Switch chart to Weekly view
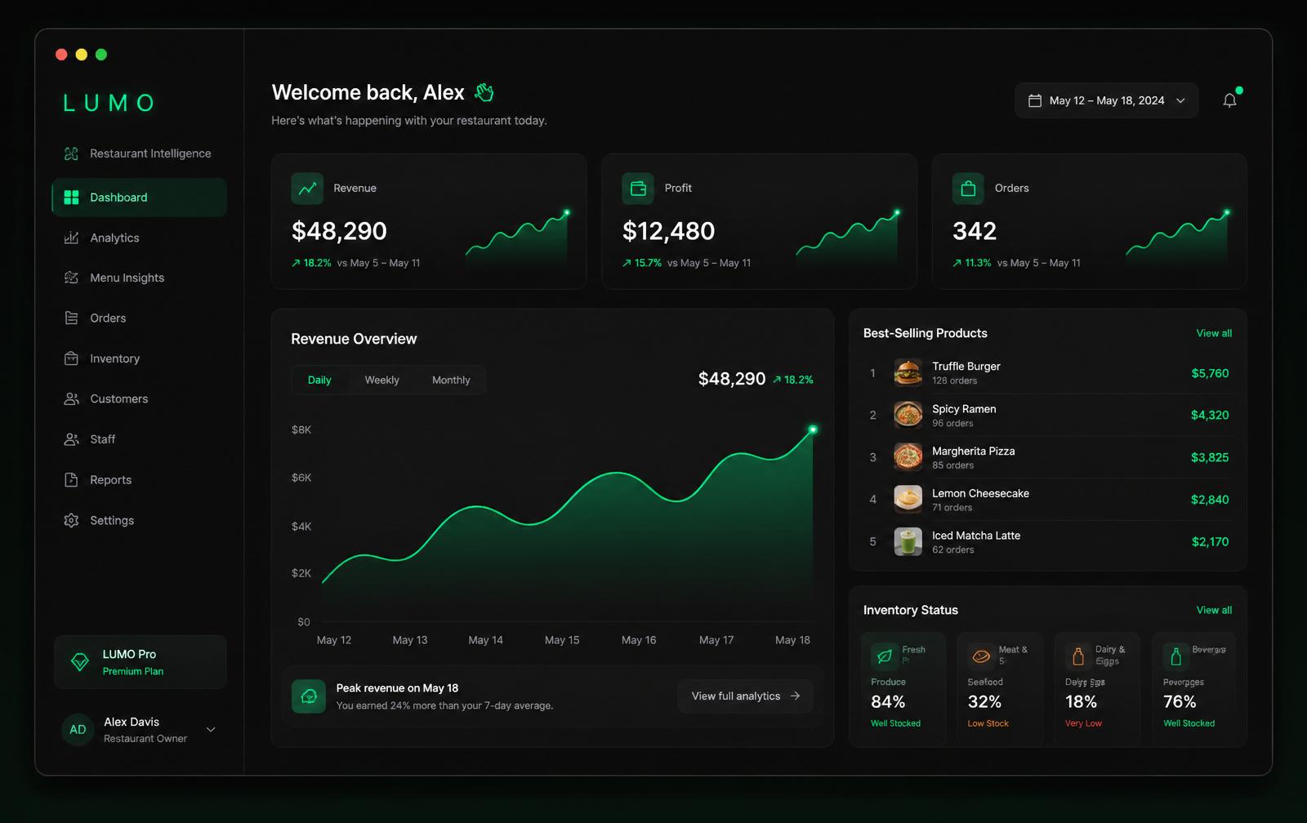 381,380
